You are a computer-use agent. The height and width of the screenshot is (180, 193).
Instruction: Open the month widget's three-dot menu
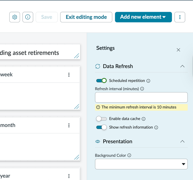(x=69, y=125)
